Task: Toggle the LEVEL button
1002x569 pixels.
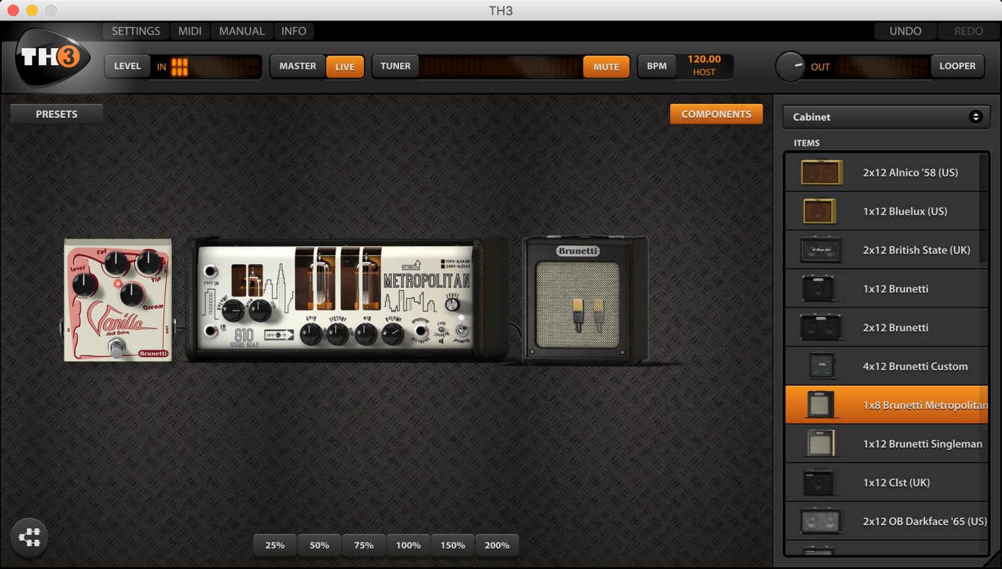Action: point(127,66)
